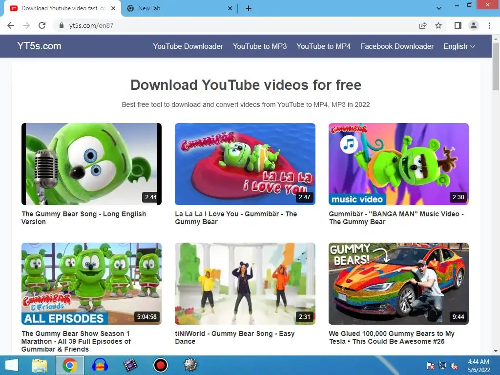This screenshot has width=500, height=375.
Task: Click the network tray icon
Action: pyautogui.click(x=442, y=365)
